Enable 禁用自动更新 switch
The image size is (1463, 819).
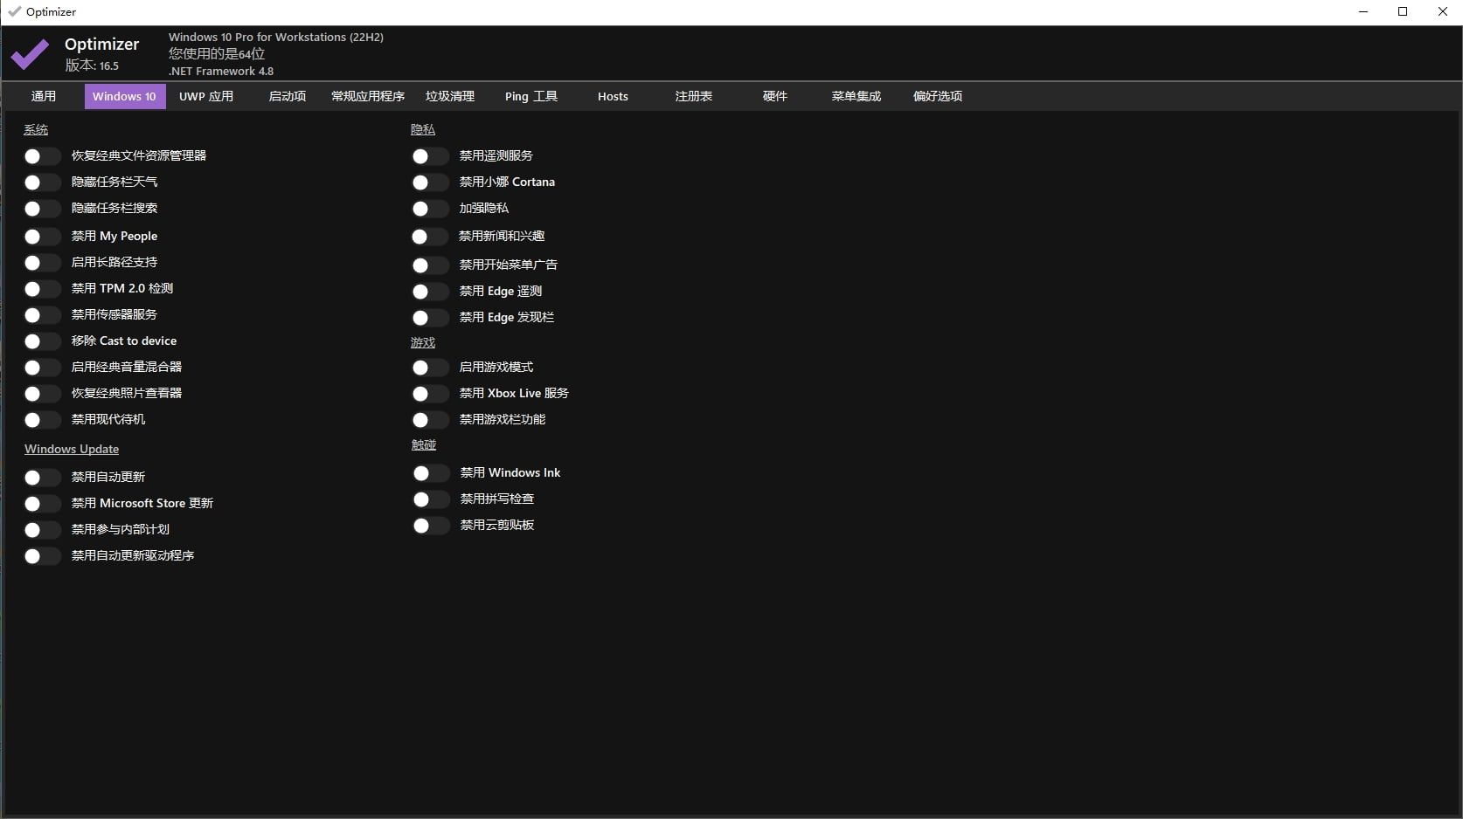(x=41, y=478)
